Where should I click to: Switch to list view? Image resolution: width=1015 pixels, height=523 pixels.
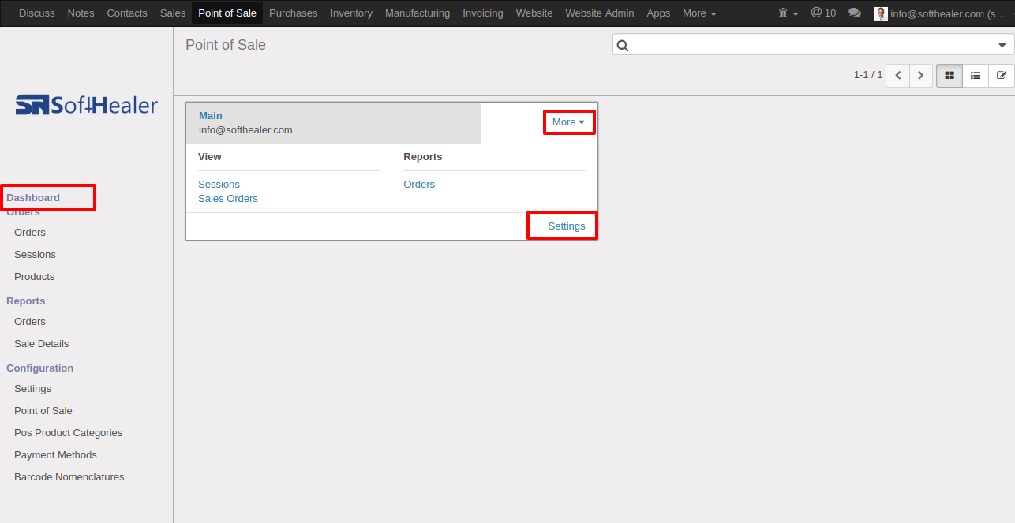click(x=976, y=76)
